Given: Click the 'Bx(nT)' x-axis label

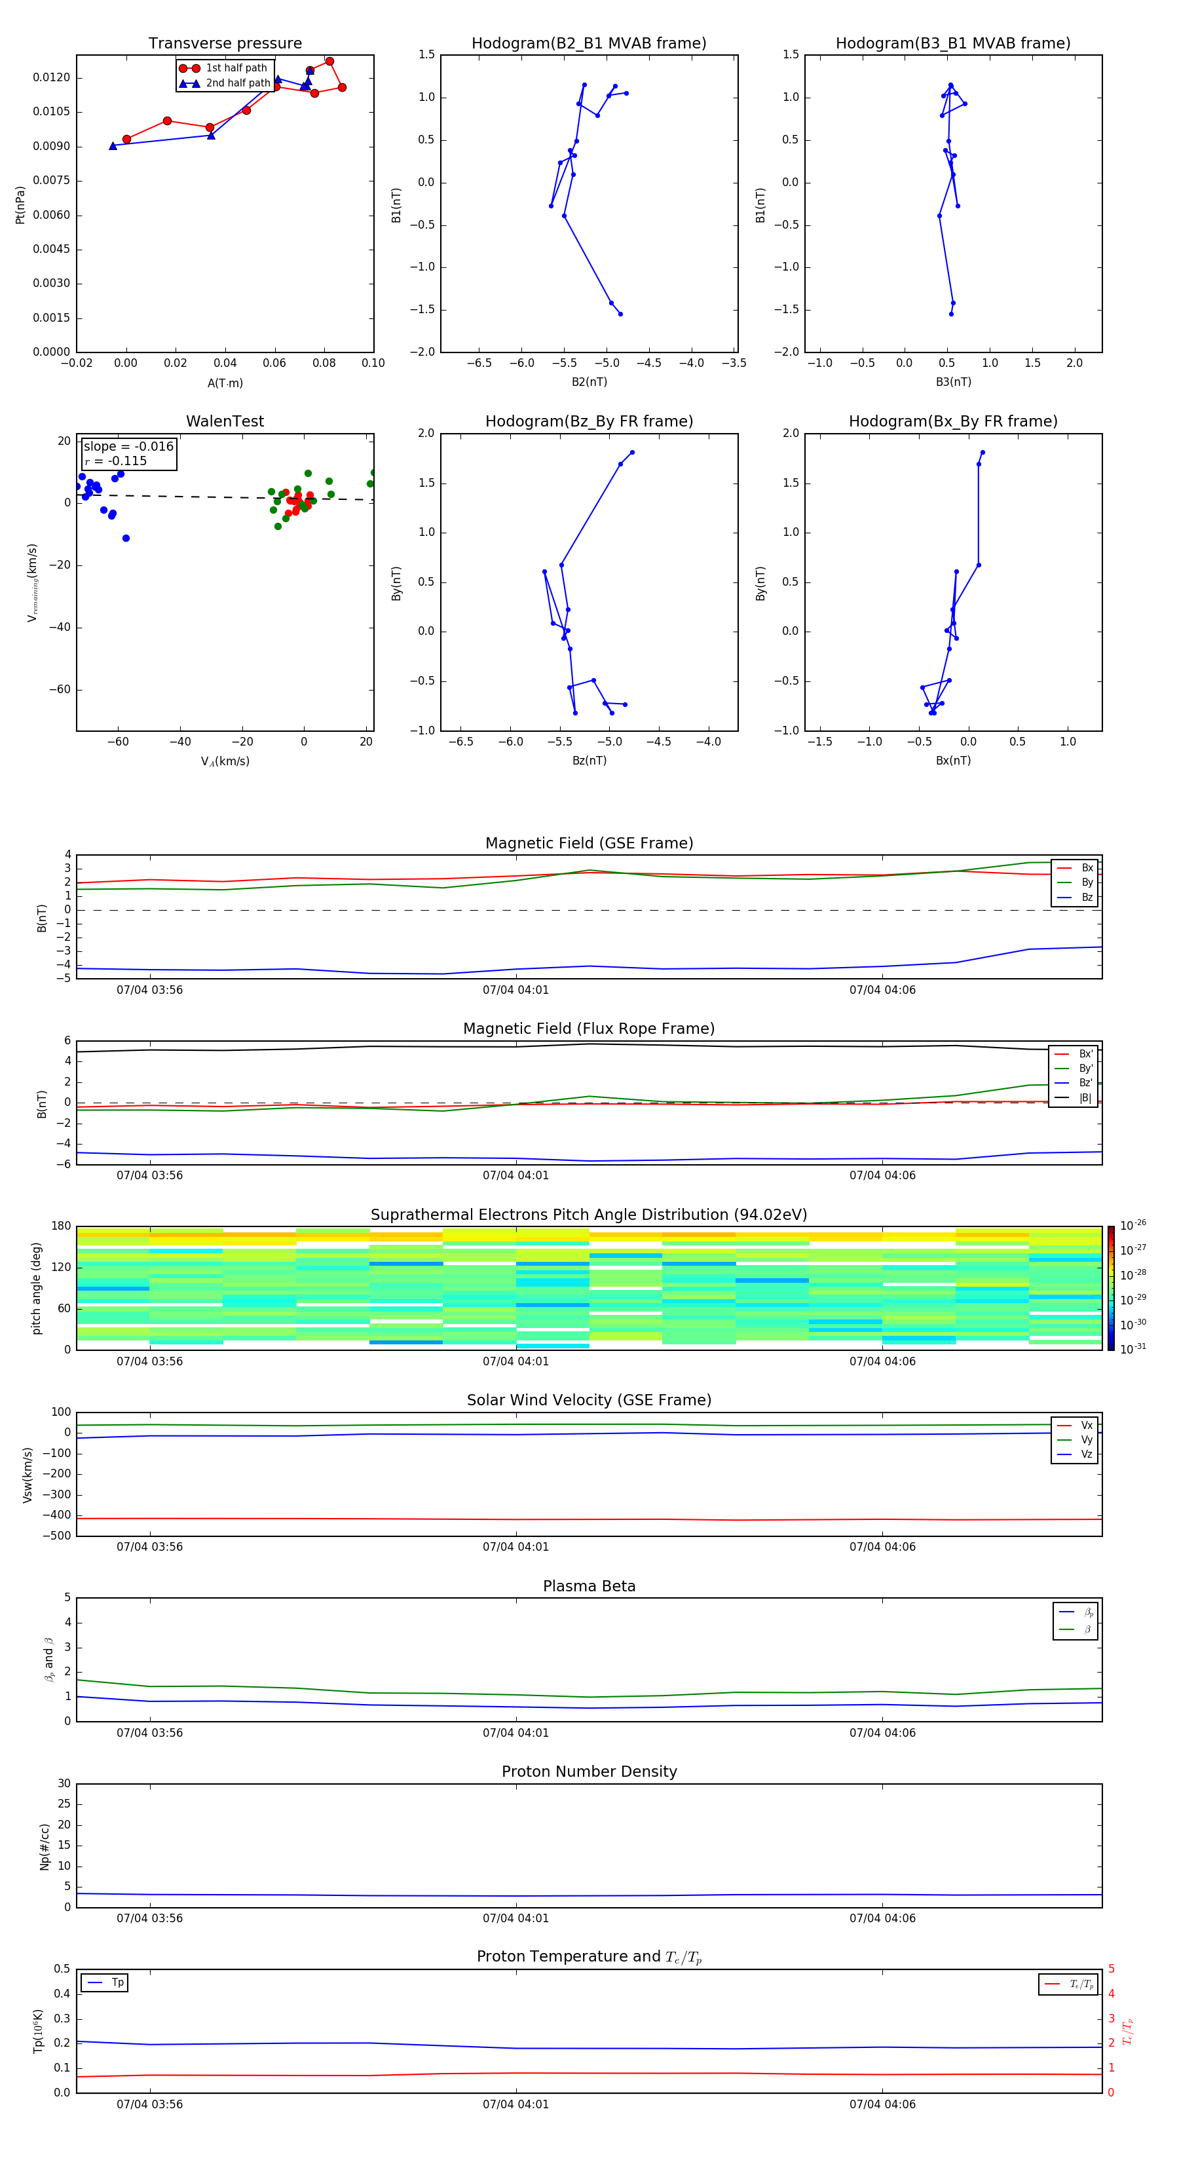Looking at the screenshot, I should coord(953,761).
